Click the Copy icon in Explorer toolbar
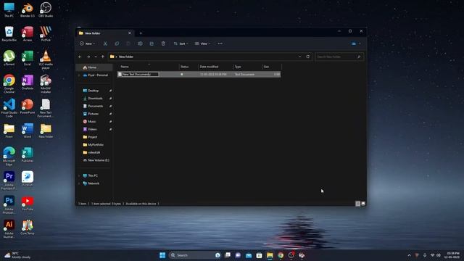The image size is (464, 261). pyautogui.click(x=117, y=43)
